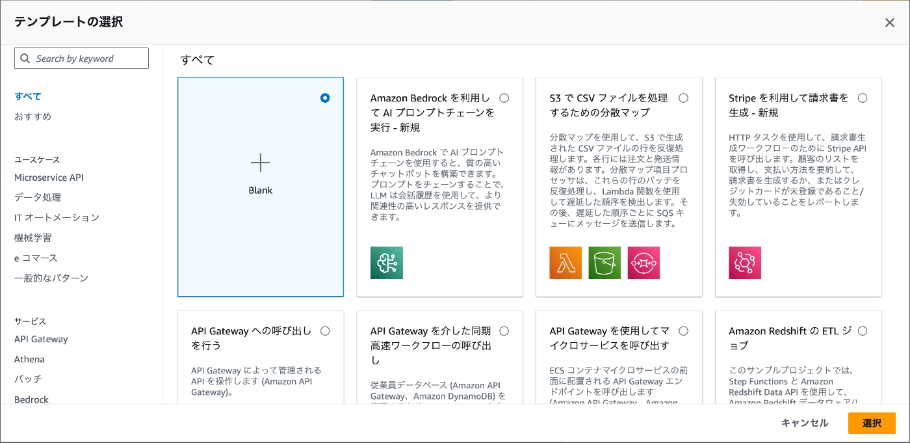This screenshot has width=910, height=443.
Task: Click the API Gateway を介した同期高速ワークフロー title
Action: coord(431,345)
